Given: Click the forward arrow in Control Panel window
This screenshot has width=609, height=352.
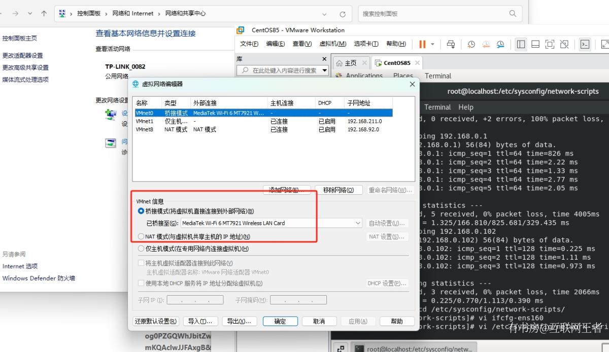Looking at the screenshot, I should (16, 14).
